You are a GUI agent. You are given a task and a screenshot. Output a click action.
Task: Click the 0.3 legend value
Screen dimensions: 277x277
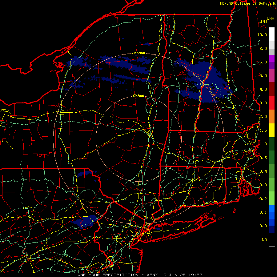tap(263, 185)
